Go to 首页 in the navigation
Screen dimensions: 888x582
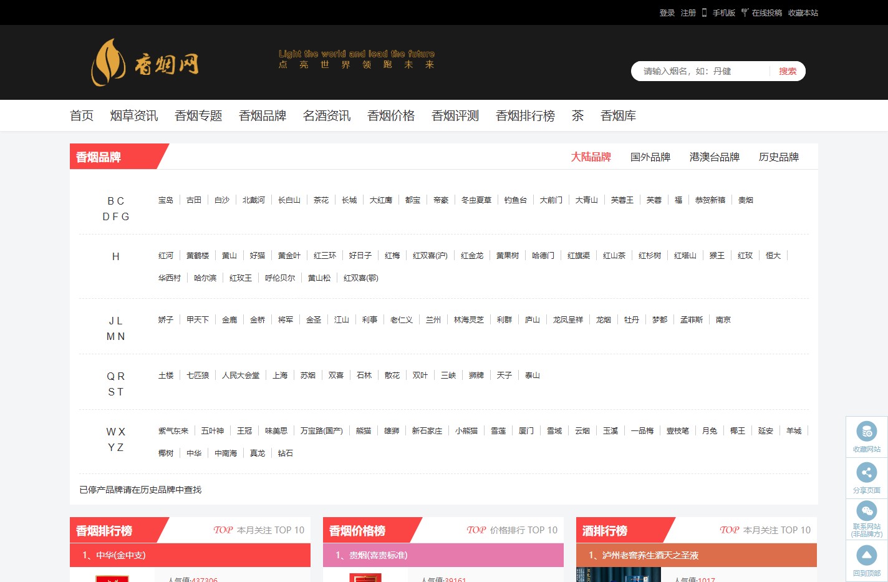[x=82, y=115]
